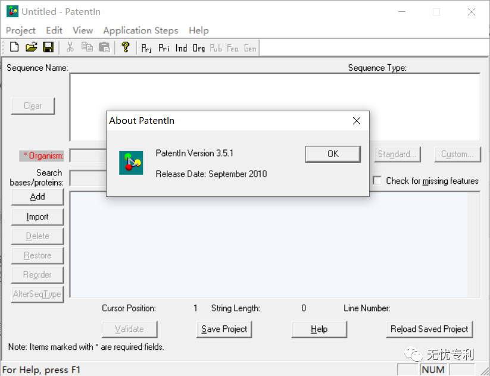Viewport: 490px width, 376px height.
Task: Click the AlterSeqType button
Action: click(37, 294)
